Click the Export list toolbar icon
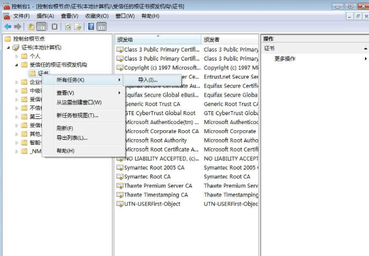The width and height of the screenshot is (369, 256). (78, 26)
